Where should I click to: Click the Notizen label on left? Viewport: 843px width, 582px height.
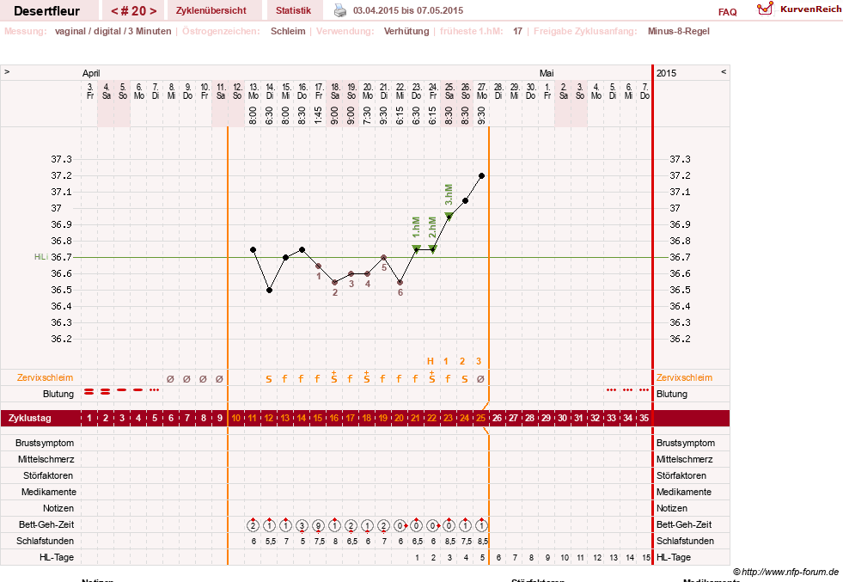click(58, 508)
